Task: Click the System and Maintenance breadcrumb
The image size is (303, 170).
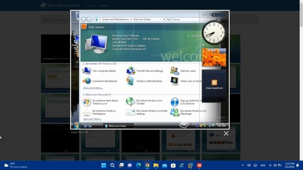Action: [116, 19]
